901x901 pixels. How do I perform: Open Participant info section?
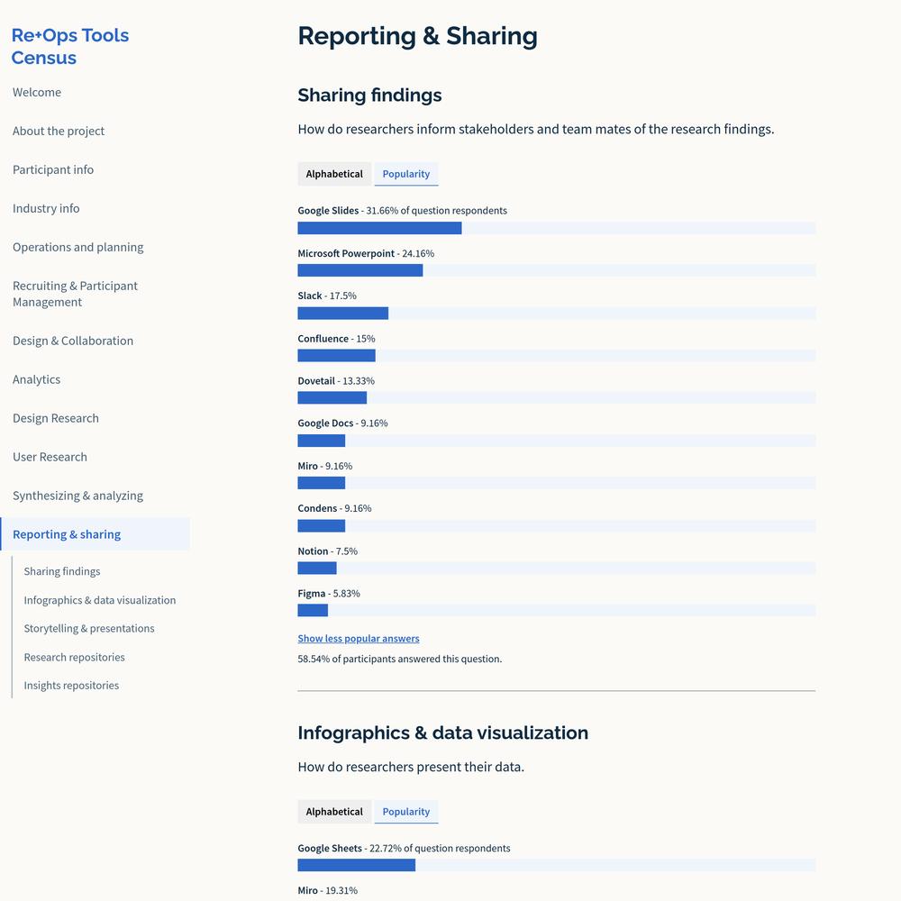(x=53, y=170)
